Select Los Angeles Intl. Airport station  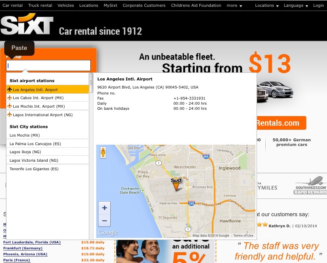pyautogui.click(x=47, y=89)
